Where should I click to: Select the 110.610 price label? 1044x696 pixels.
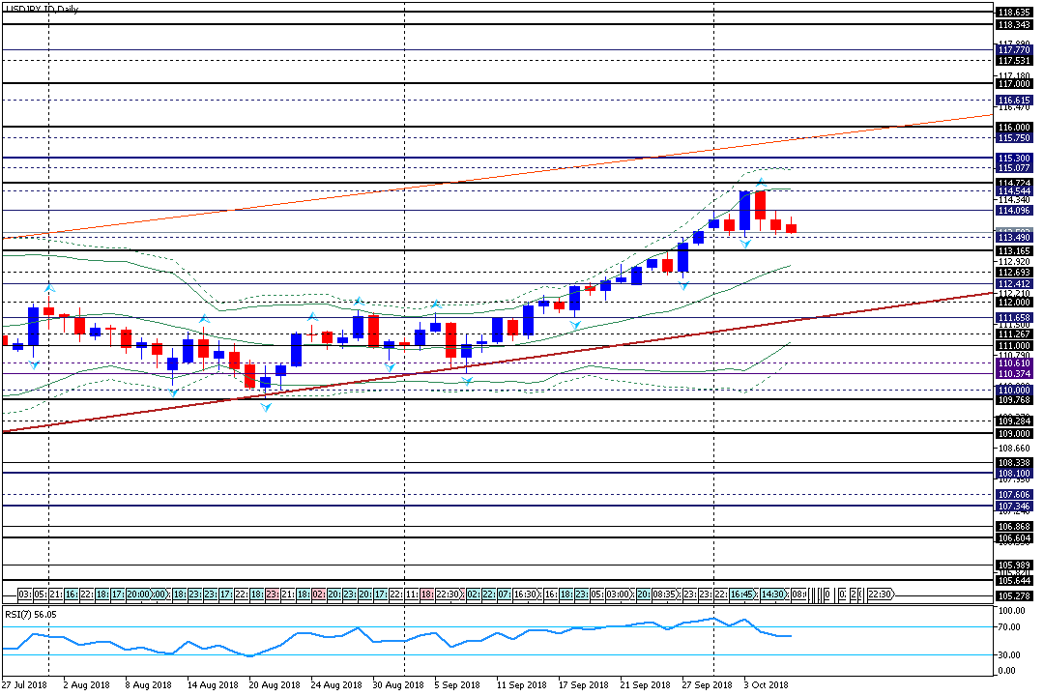[1014, 363]
